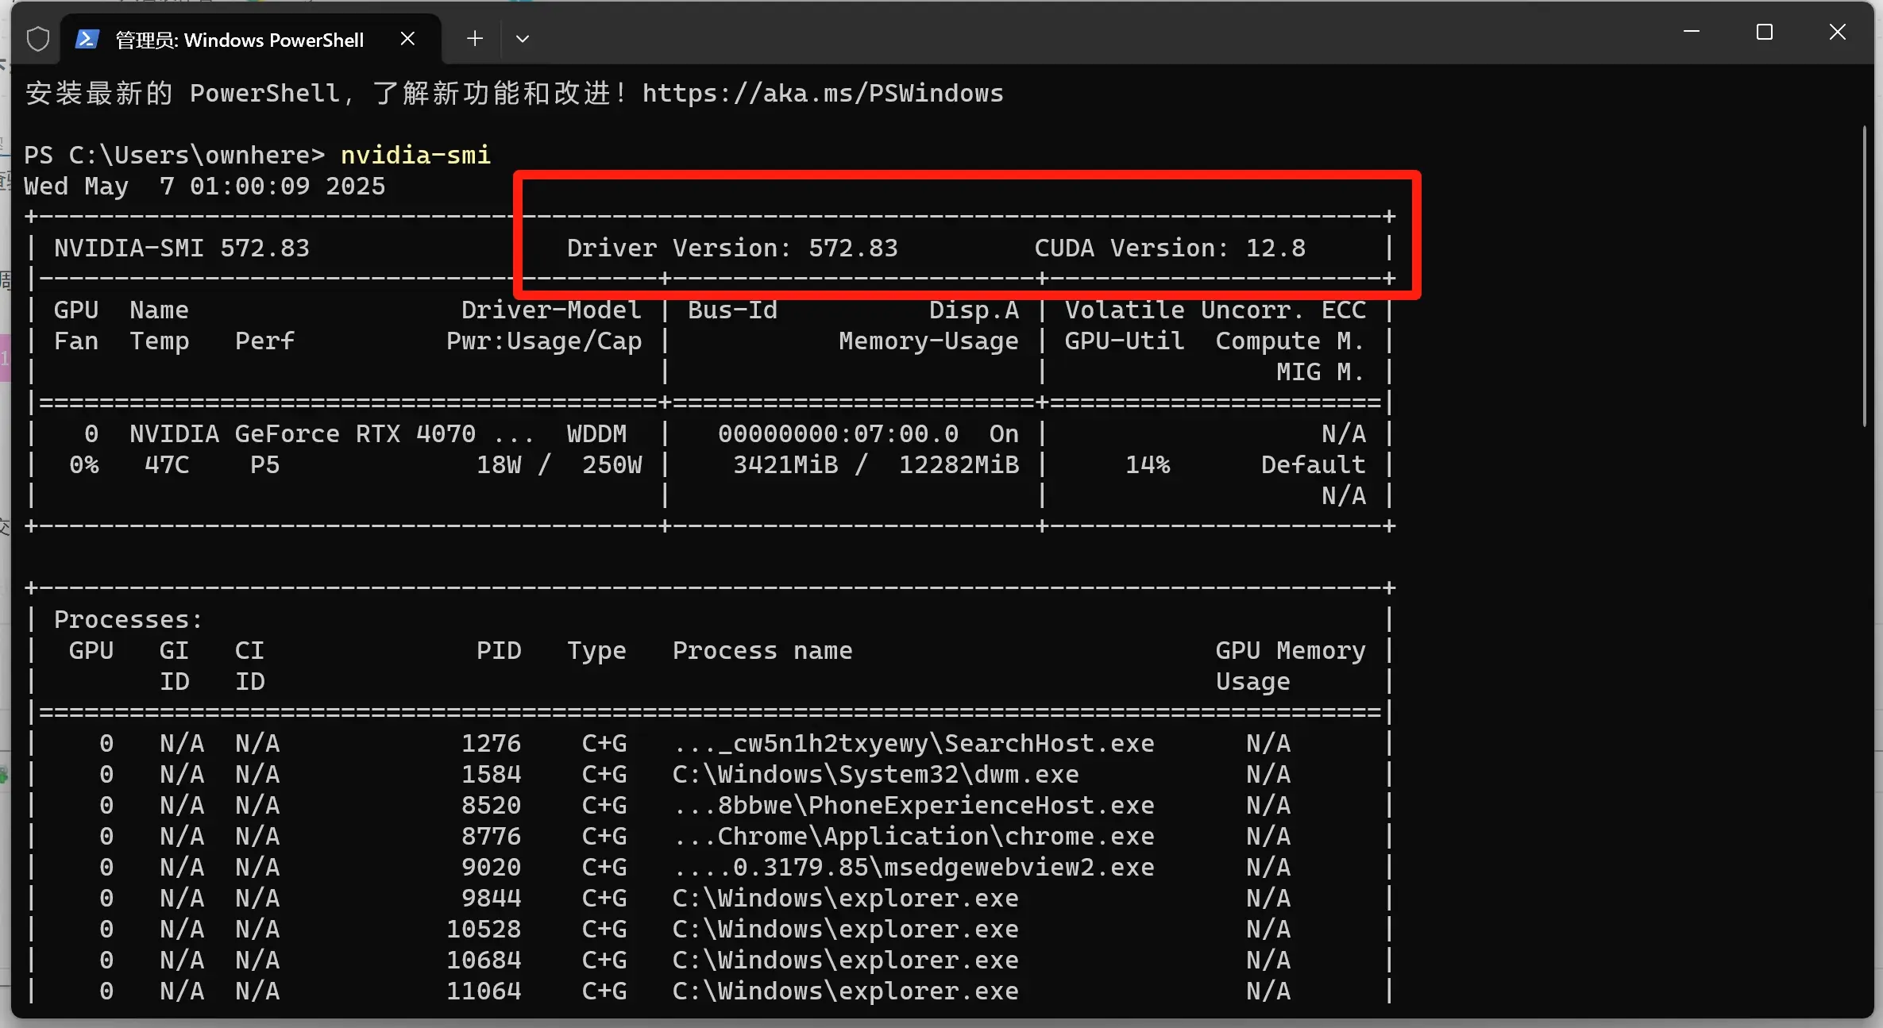Close the Windows PowerShell tab
This screenshot has width=1883, height=1028.
click(x=407, y=39)
